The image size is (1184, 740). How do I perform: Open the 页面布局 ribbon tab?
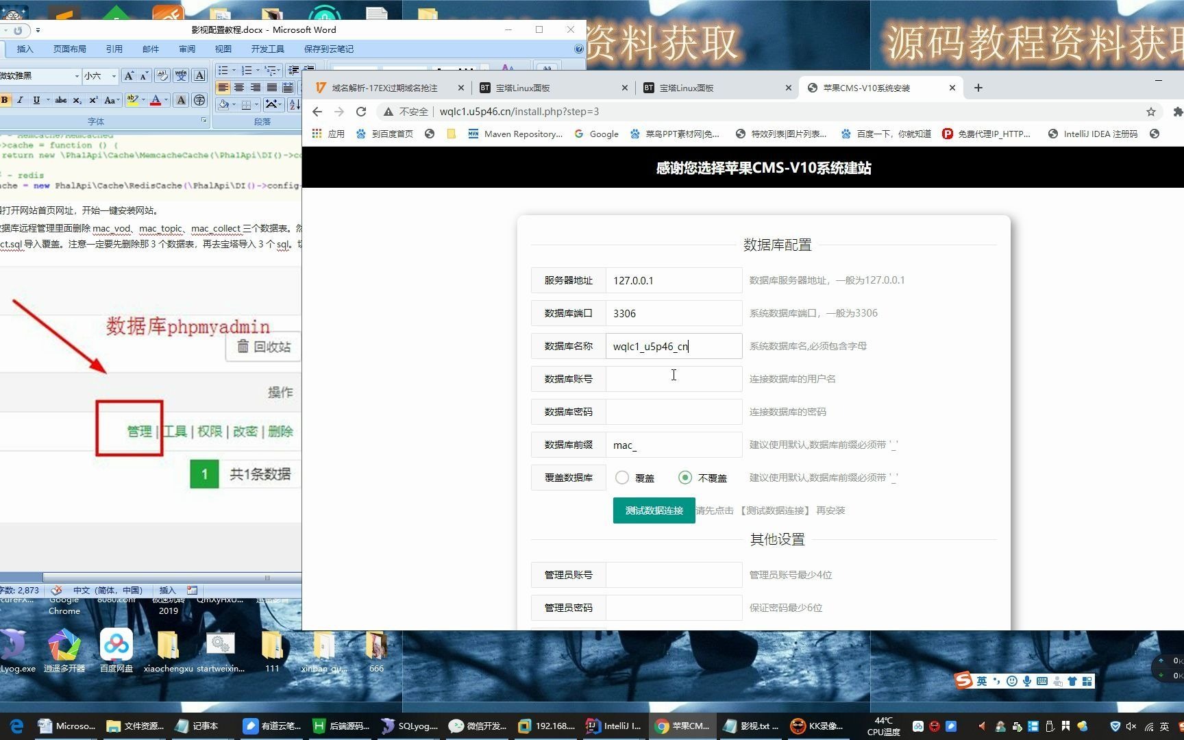70,49
